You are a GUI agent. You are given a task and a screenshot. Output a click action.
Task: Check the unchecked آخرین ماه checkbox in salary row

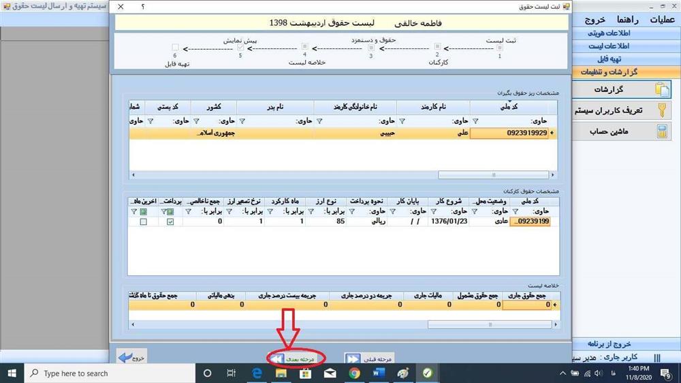pyautogui.click(x=143, y=222)
